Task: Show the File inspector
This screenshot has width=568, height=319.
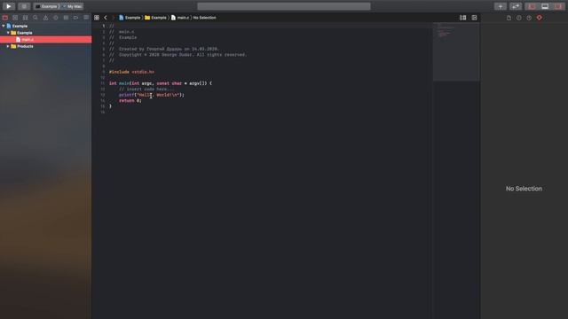Action: [509, 18]
